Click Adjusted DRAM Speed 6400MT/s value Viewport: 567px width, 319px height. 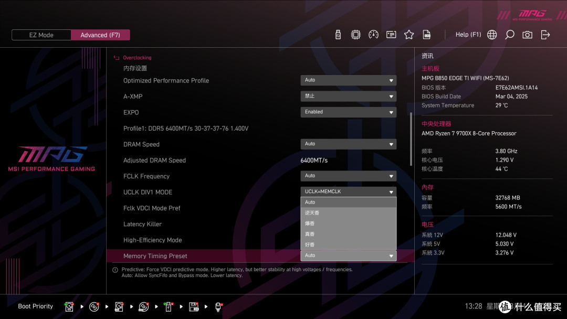point(314,160)
